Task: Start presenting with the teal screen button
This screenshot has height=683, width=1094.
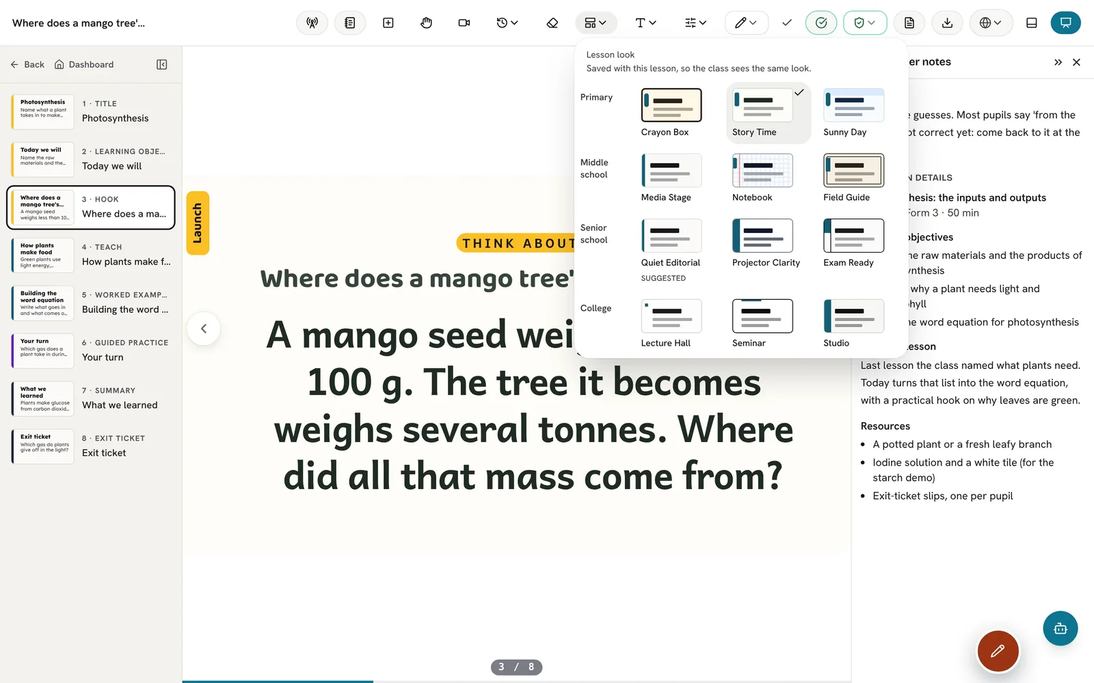Action: coord(1066,23)
